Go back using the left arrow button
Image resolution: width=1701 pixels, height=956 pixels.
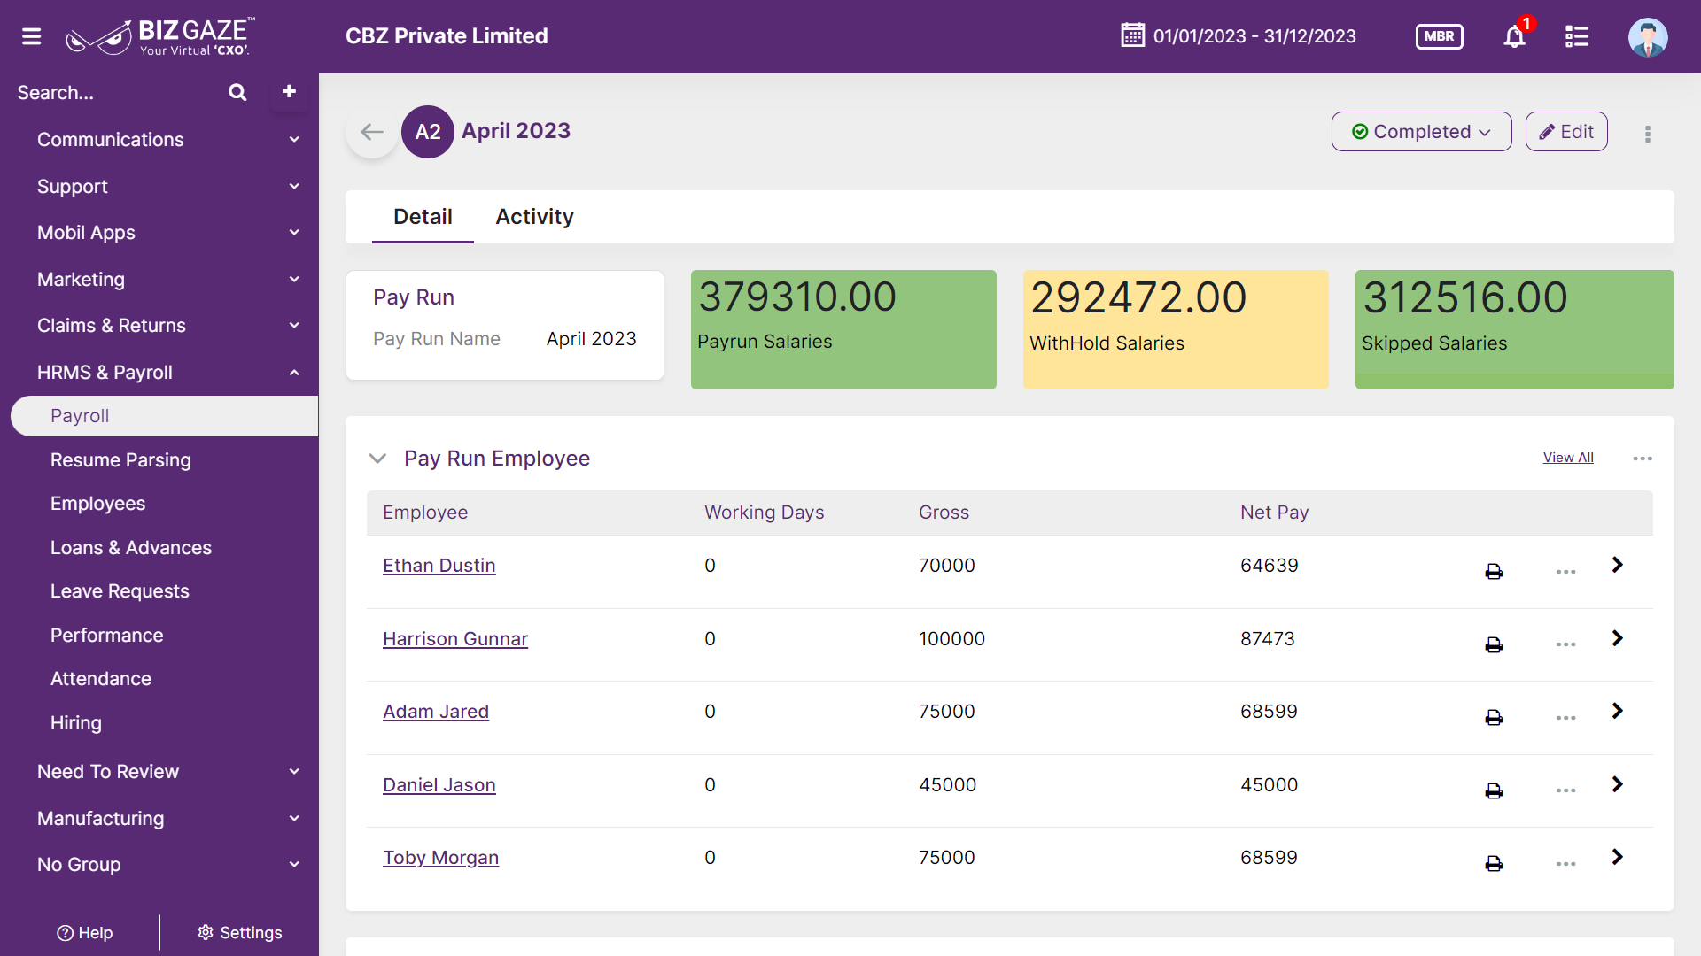(372, 132)
